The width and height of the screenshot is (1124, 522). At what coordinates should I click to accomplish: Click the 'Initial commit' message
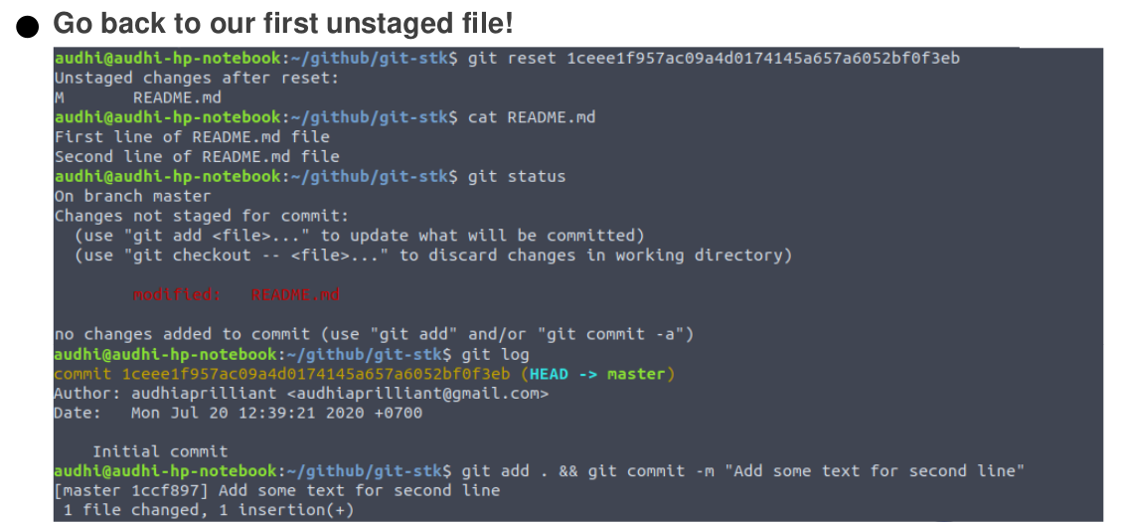coord(160,451)
